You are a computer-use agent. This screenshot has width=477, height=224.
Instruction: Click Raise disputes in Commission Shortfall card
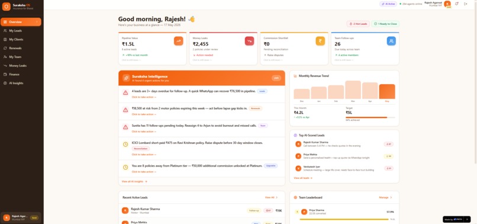(x=275, y=55)
